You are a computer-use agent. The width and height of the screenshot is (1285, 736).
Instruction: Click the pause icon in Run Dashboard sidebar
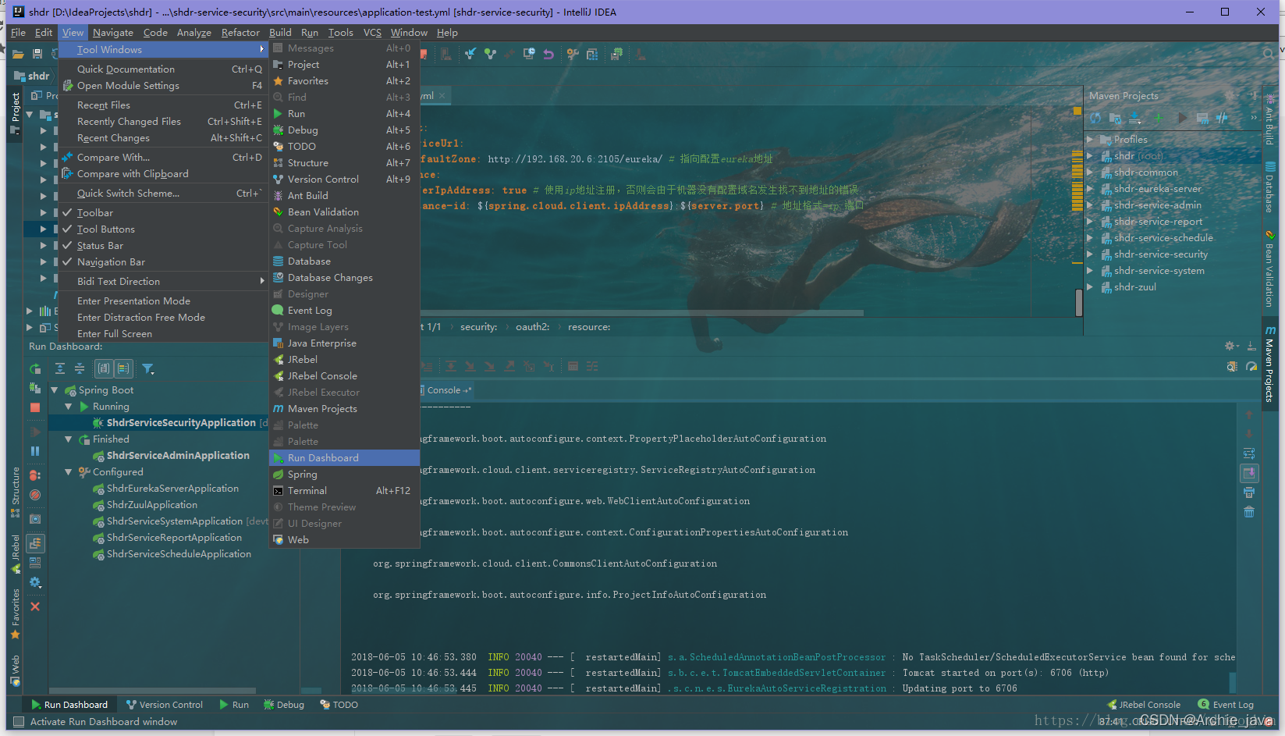pyautogui.click(x=35, y=451)
